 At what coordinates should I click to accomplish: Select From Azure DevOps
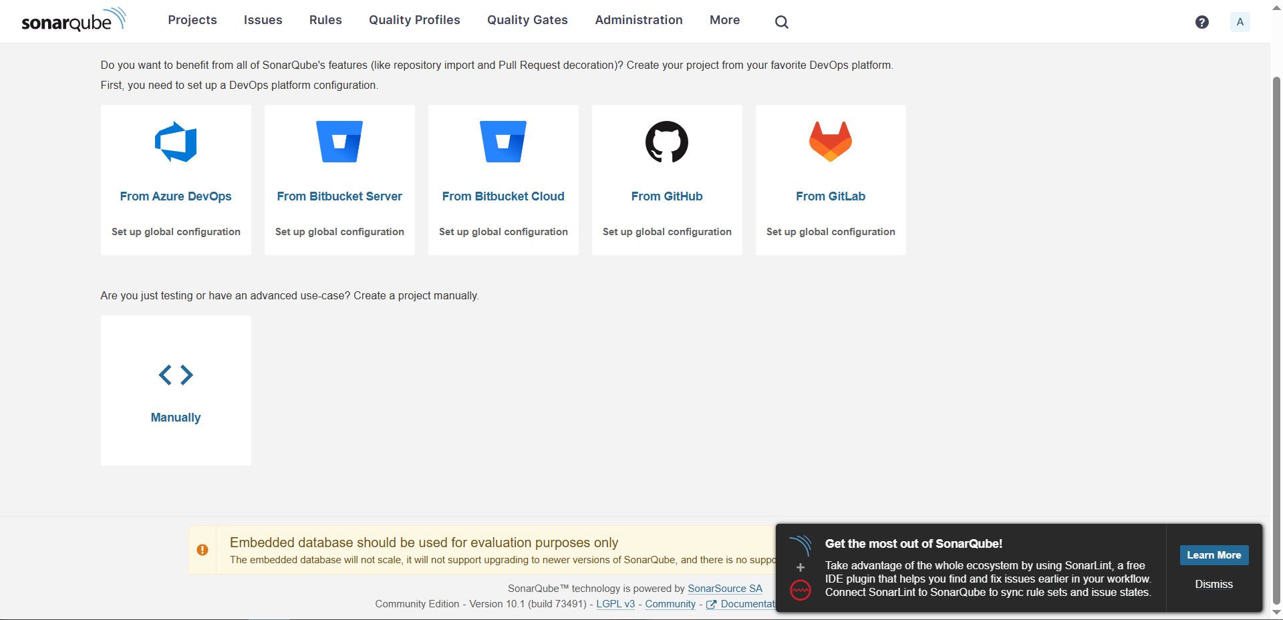[x=176, y=196]
